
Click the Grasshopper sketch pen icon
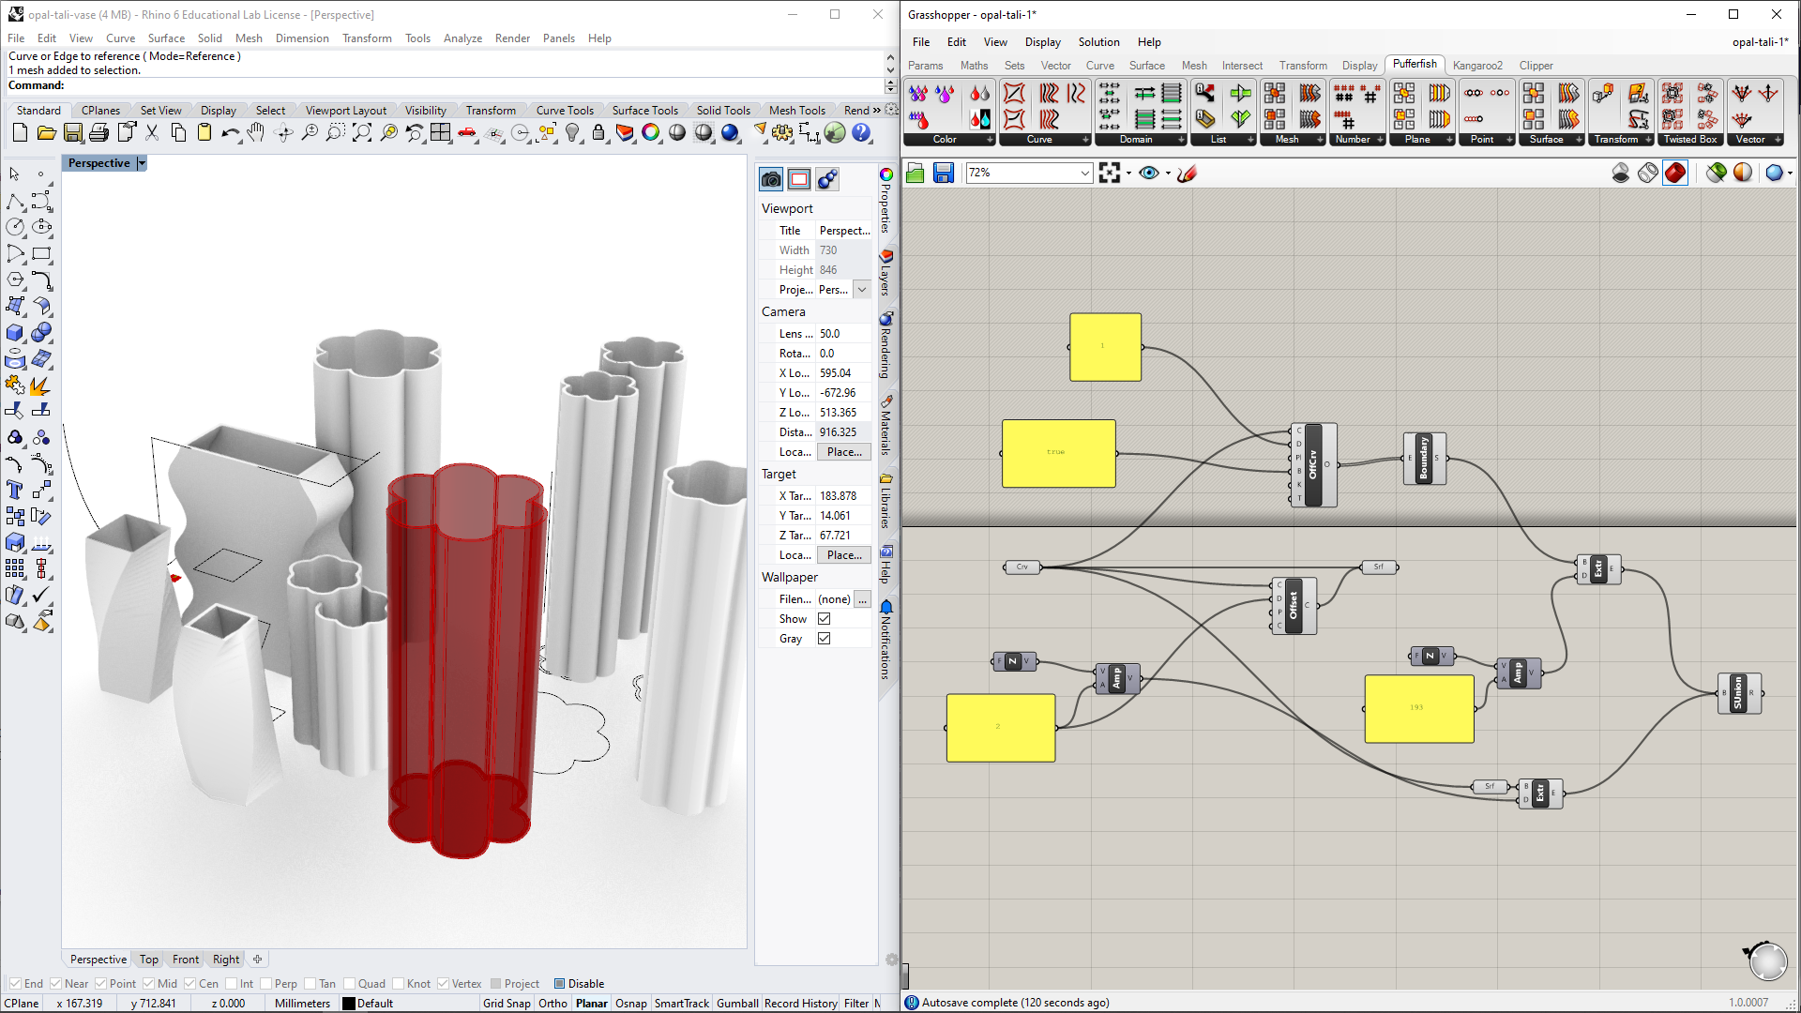coord(1188,173)
